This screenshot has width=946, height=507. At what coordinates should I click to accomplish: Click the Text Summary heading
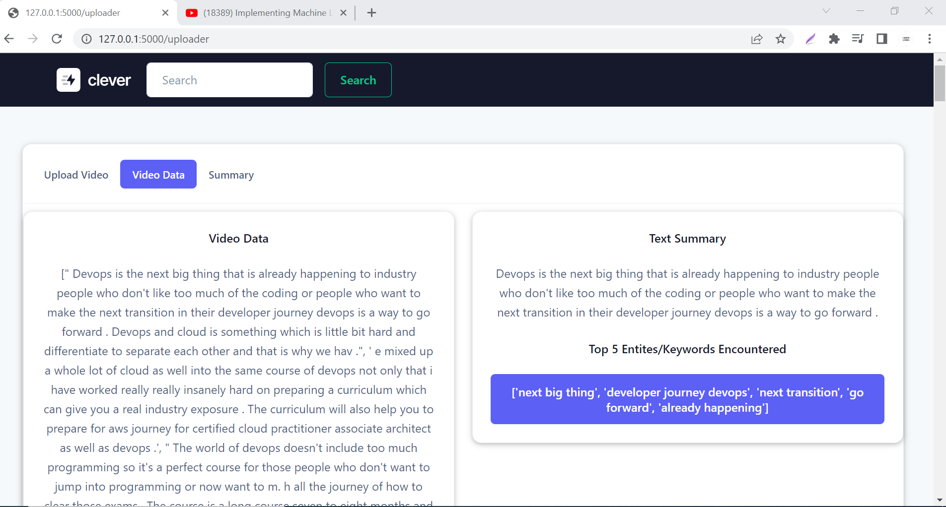pos(687,239)
